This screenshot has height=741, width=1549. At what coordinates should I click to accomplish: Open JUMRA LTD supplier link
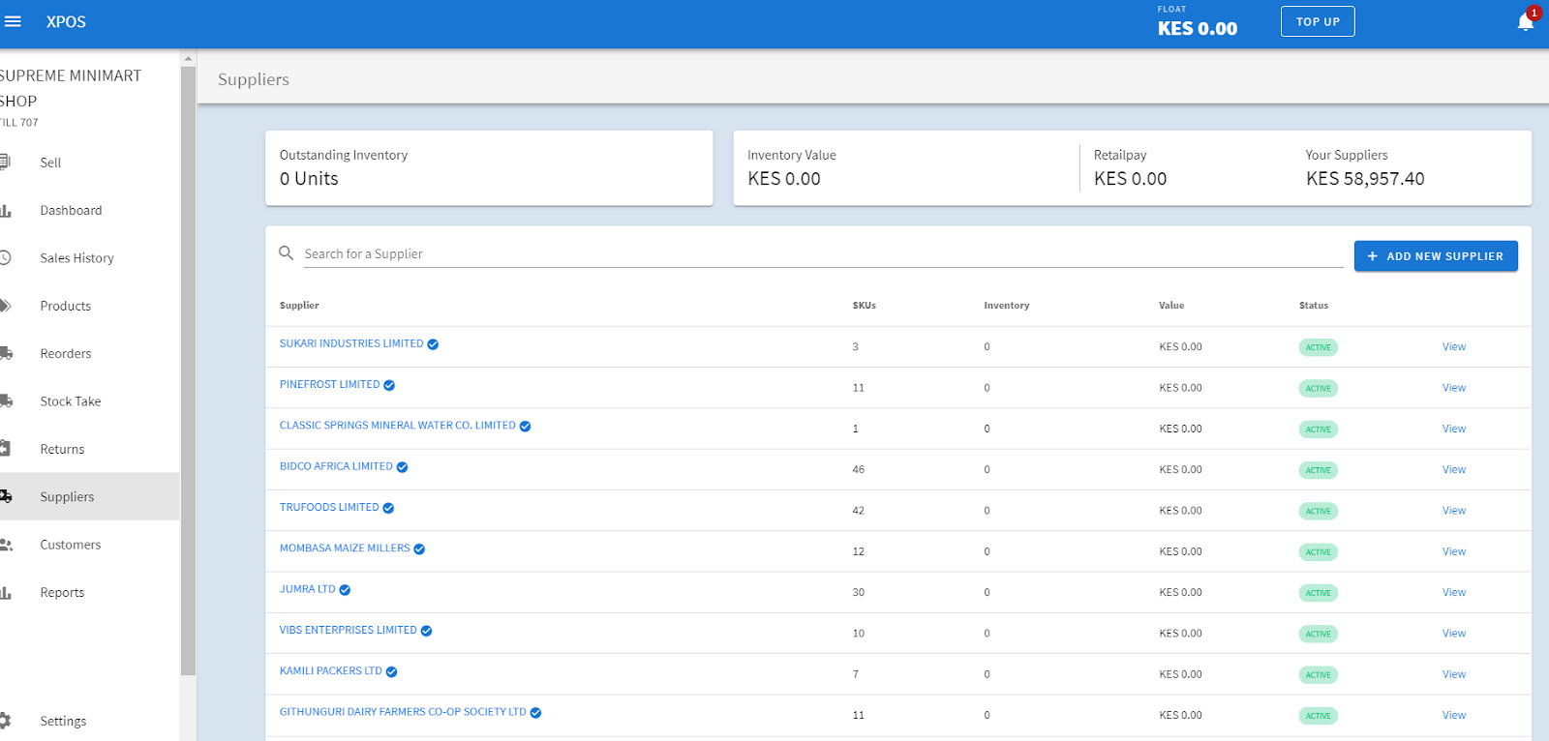(307, 589)
